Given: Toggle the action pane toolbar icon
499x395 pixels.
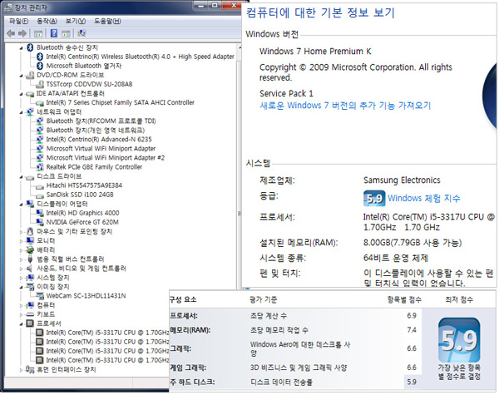Looking at the screenshot, I should point(66,33).
